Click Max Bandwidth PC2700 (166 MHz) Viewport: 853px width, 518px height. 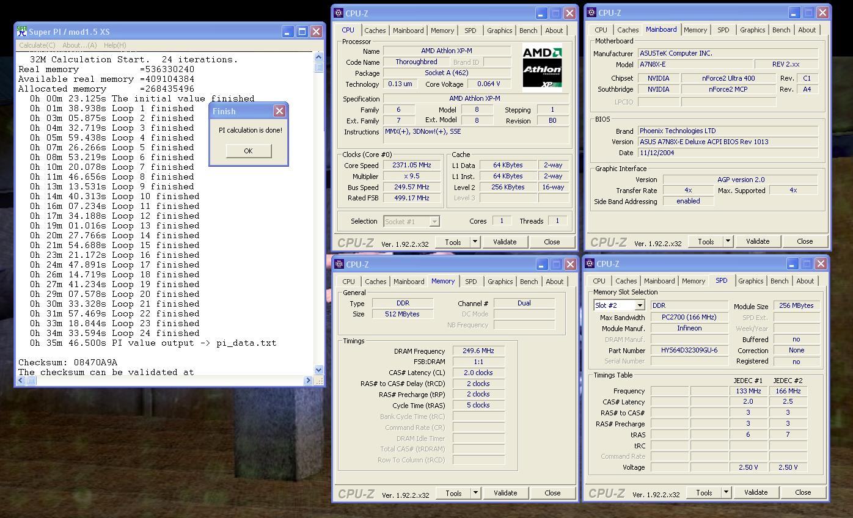click(x=689, y=318)
